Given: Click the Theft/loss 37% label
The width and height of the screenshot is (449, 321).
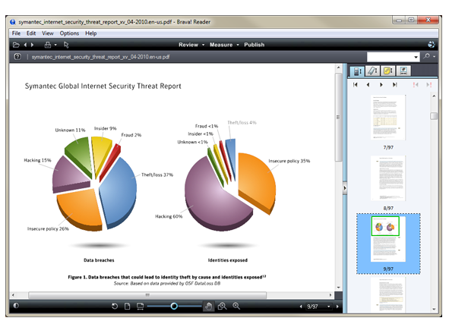Looking at the screenshot, I should point(157,175).
